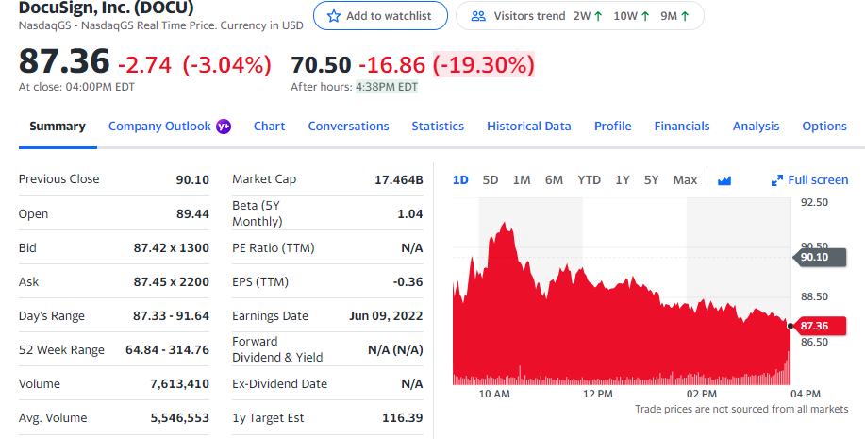Open chart type mountain icon

pyautogui.click(x=724, y=180)
